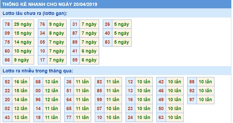Image resolution: width=233 pixels, height=123 pixels.
Task: Click "10 lần" beside number 63
Action: (175, 117)
